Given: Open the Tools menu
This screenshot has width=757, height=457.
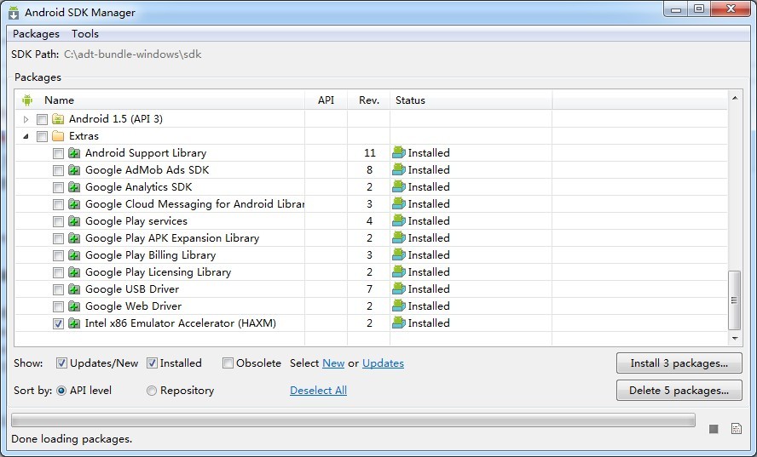Looking at the screenshot, I should click(x=85, y=34).
